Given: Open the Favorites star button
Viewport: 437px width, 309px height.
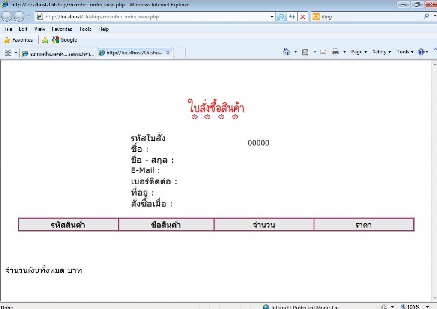Looking at the screenshot, I should pos(18,40).
